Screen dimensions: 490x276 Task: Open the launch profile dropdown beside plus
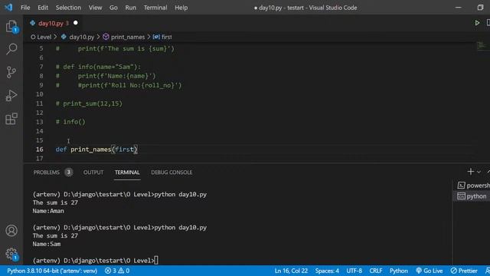479,172
